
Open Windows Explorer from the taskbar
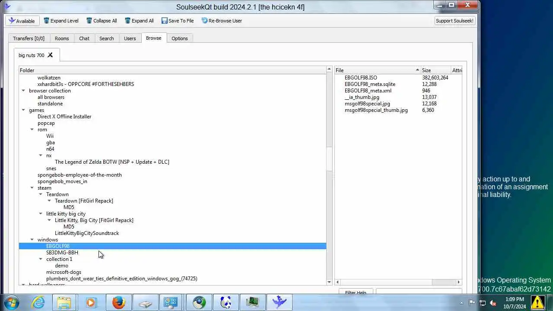64,302
